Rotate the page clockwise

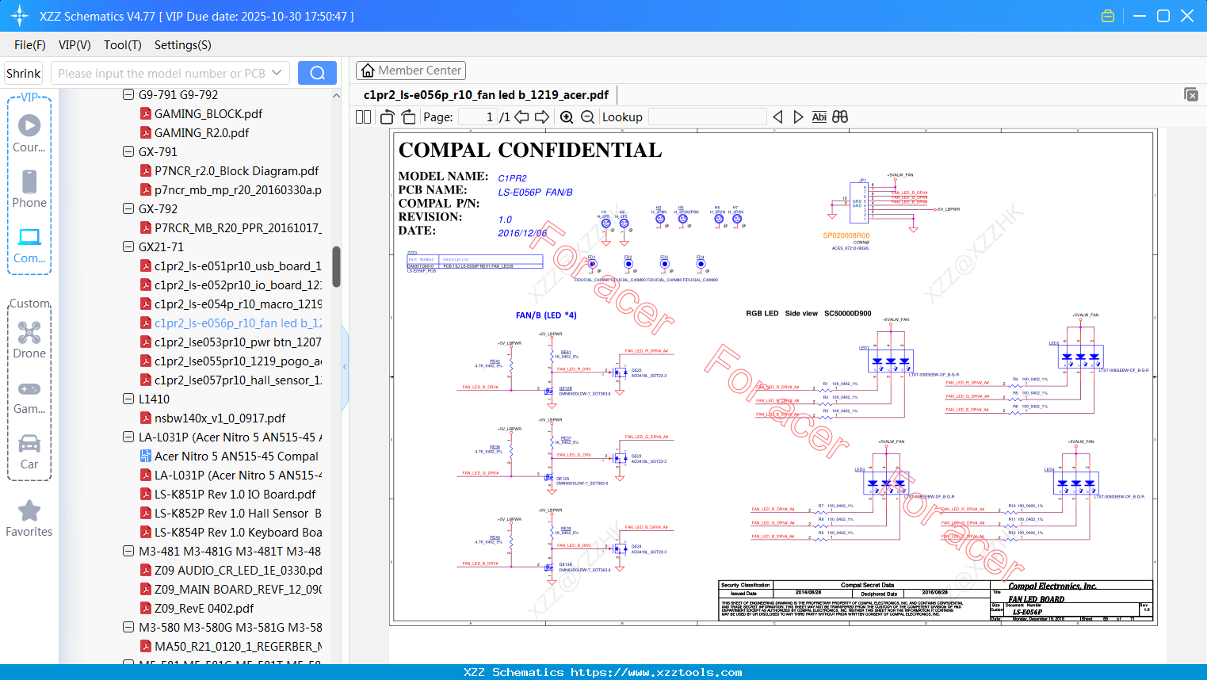[408, 117]
